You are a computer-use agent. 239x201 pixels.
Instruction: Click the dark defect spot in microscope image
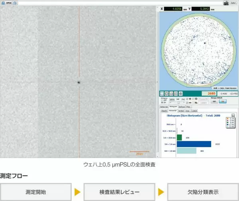[79, 82]
